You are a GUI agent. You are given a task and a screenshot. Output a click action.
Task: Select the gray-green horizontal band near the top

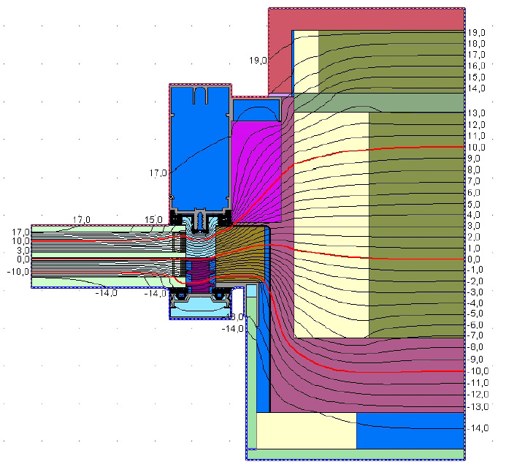380,102
